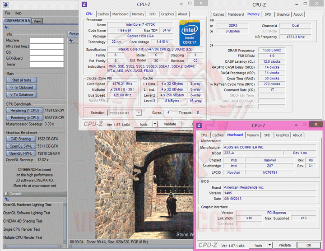This screenshot has height=251, width=325.
Task: Click Validate button in Mainboard window
Action: pyautogui.click(x=285, y=245)
